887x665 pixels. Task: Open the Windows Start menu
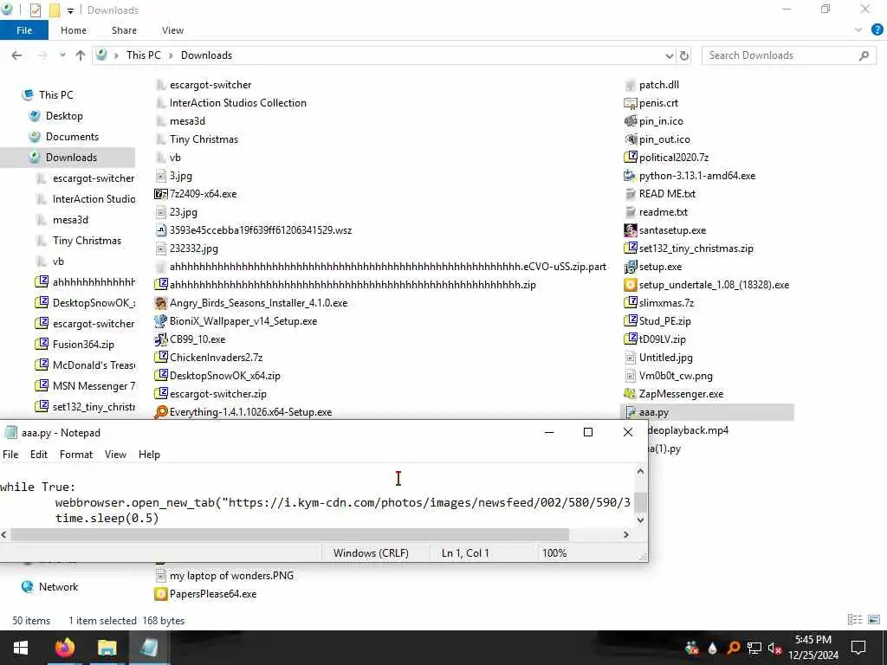21,648
